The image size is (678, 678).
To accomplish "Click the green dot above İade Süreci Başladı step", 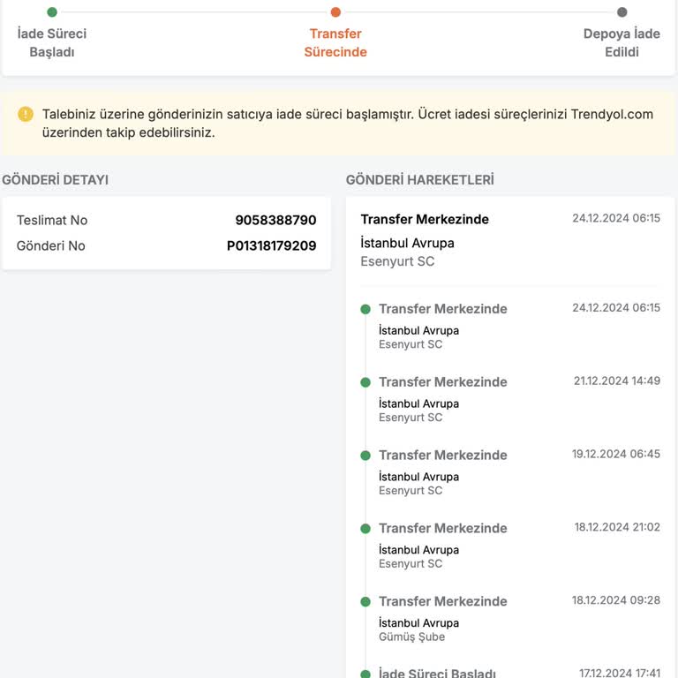I will point(52,12).
